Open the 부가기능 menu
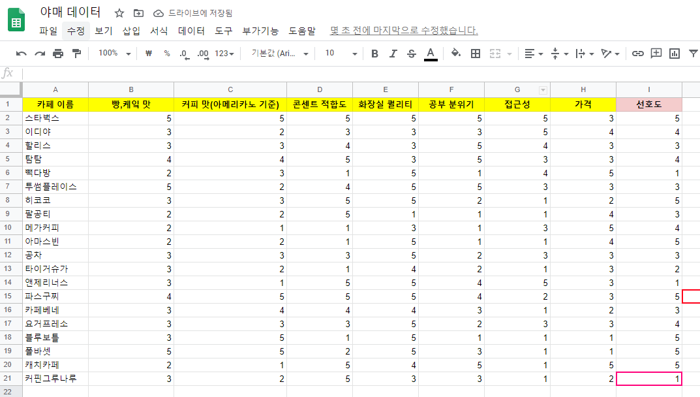The width and height of the screenshot is (700, 397). point(260,31)
